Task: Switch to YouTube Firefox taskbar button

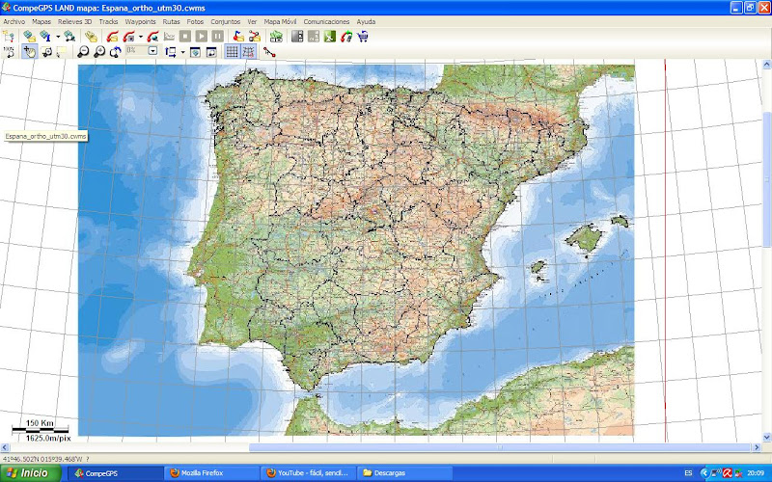Action: (x=308, y=473)
